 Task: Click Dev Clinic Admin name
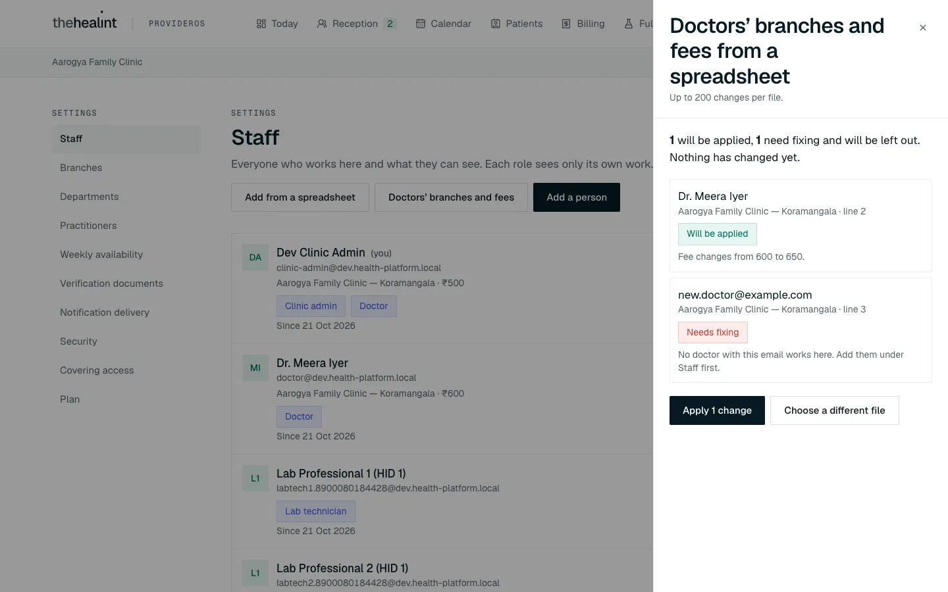pyautogui.click(x=321, y=253)
